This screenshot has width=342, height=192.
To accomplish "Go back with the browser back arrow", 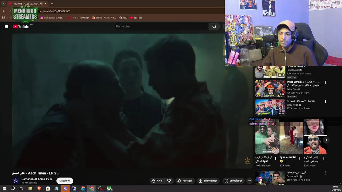I will 4,11.
